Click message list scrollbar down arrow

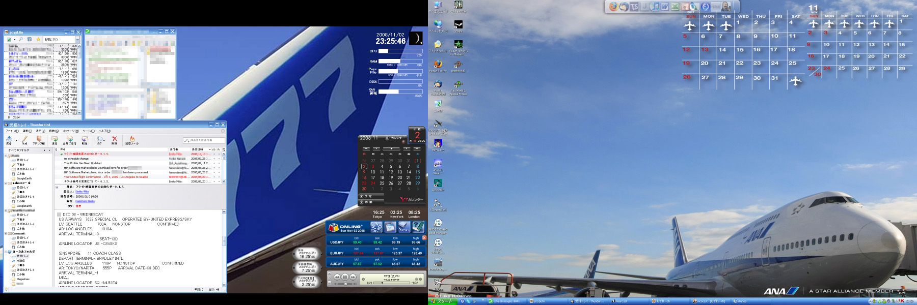click(x=224, y=181)
